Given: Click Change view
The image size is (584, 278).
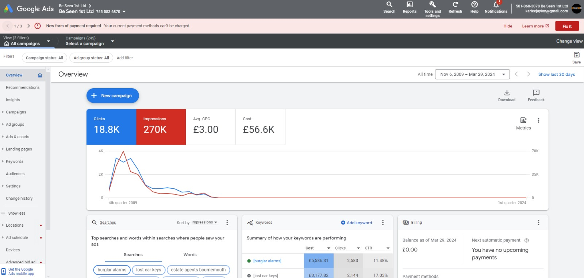Looking at the screenshot, I should click(x=569, y=41).
